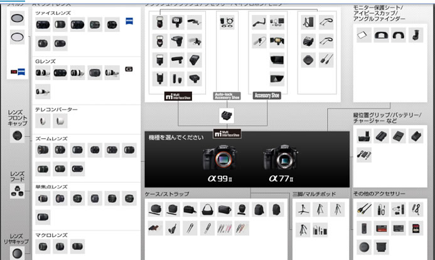Viewport: 435px width, 260px height.
Task: Open the handbag-style carrying case with handle
Action: [207, 209]
